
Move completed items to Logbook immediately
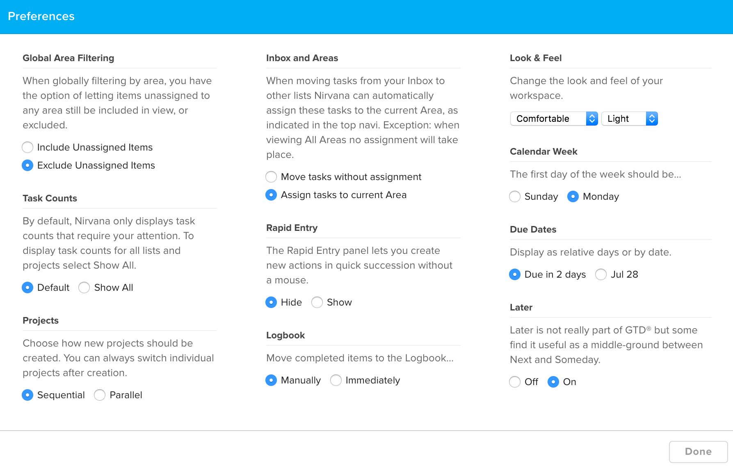tap(336, 380)
